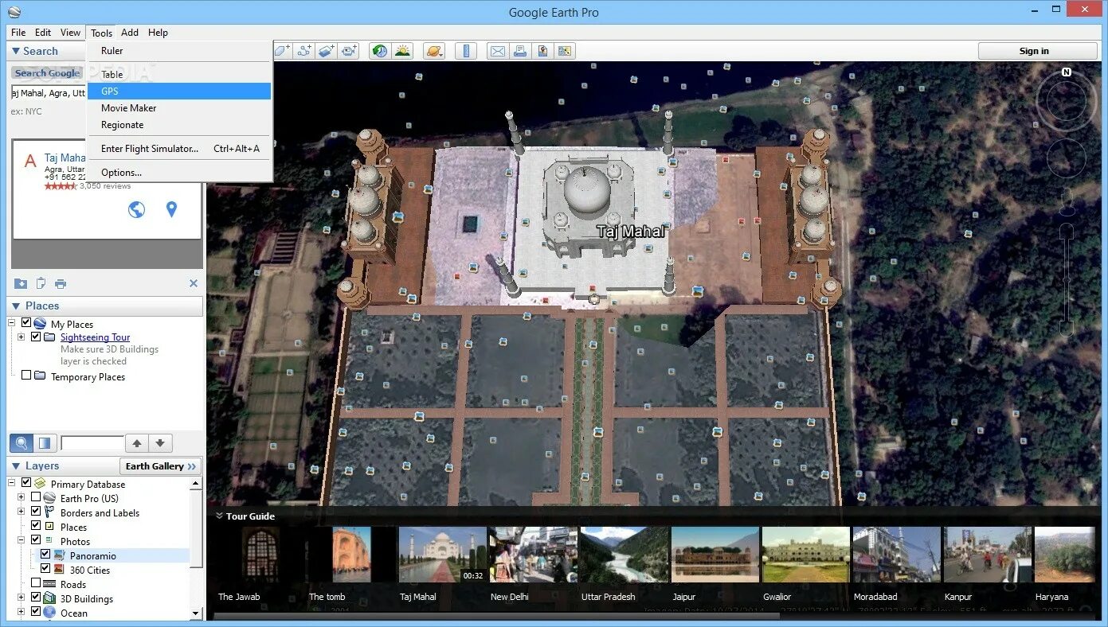Screen dimensions: 1108x627
Task: Click the Google Earth title bar icon
Action: point(14,12)
